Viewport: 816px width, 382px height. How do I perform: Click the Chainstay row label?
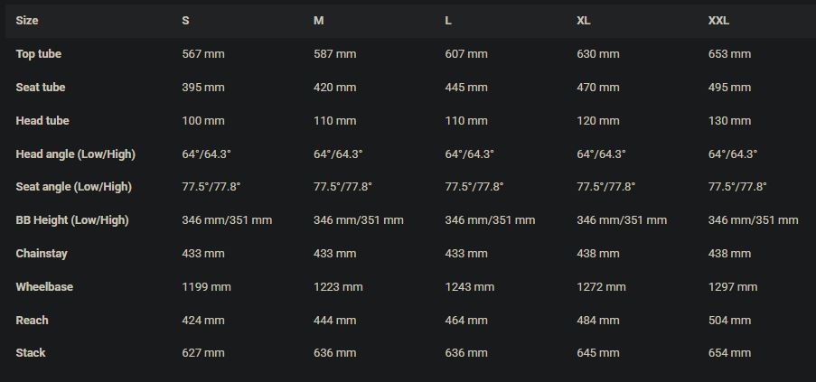click(42, 254)
